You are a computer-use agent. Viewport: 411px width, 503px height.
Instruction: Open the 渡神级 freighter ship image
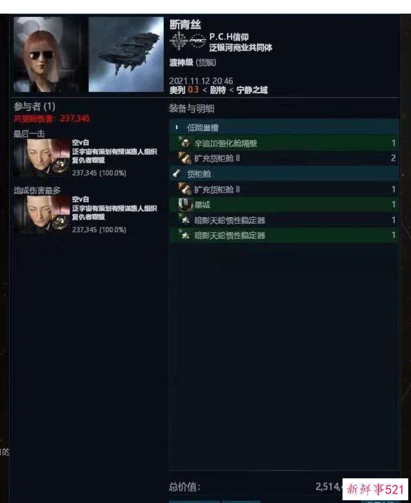(126, 54)
